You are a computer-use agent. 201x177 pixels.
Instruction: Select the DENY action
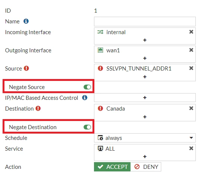tap(146, 167)
